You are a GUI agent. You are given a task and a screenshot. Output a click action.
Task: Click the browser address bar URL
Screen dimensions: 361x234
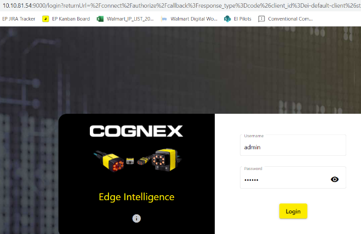181,5
